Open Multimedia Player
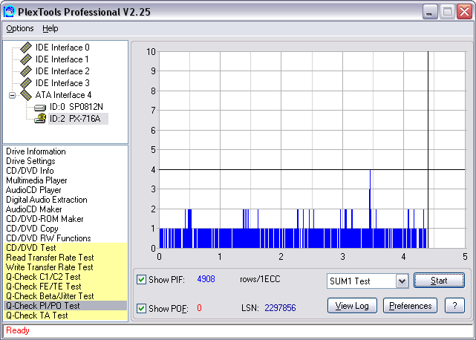Image resolution: width=476 pixels, height=340 pixels. (36, 180)
